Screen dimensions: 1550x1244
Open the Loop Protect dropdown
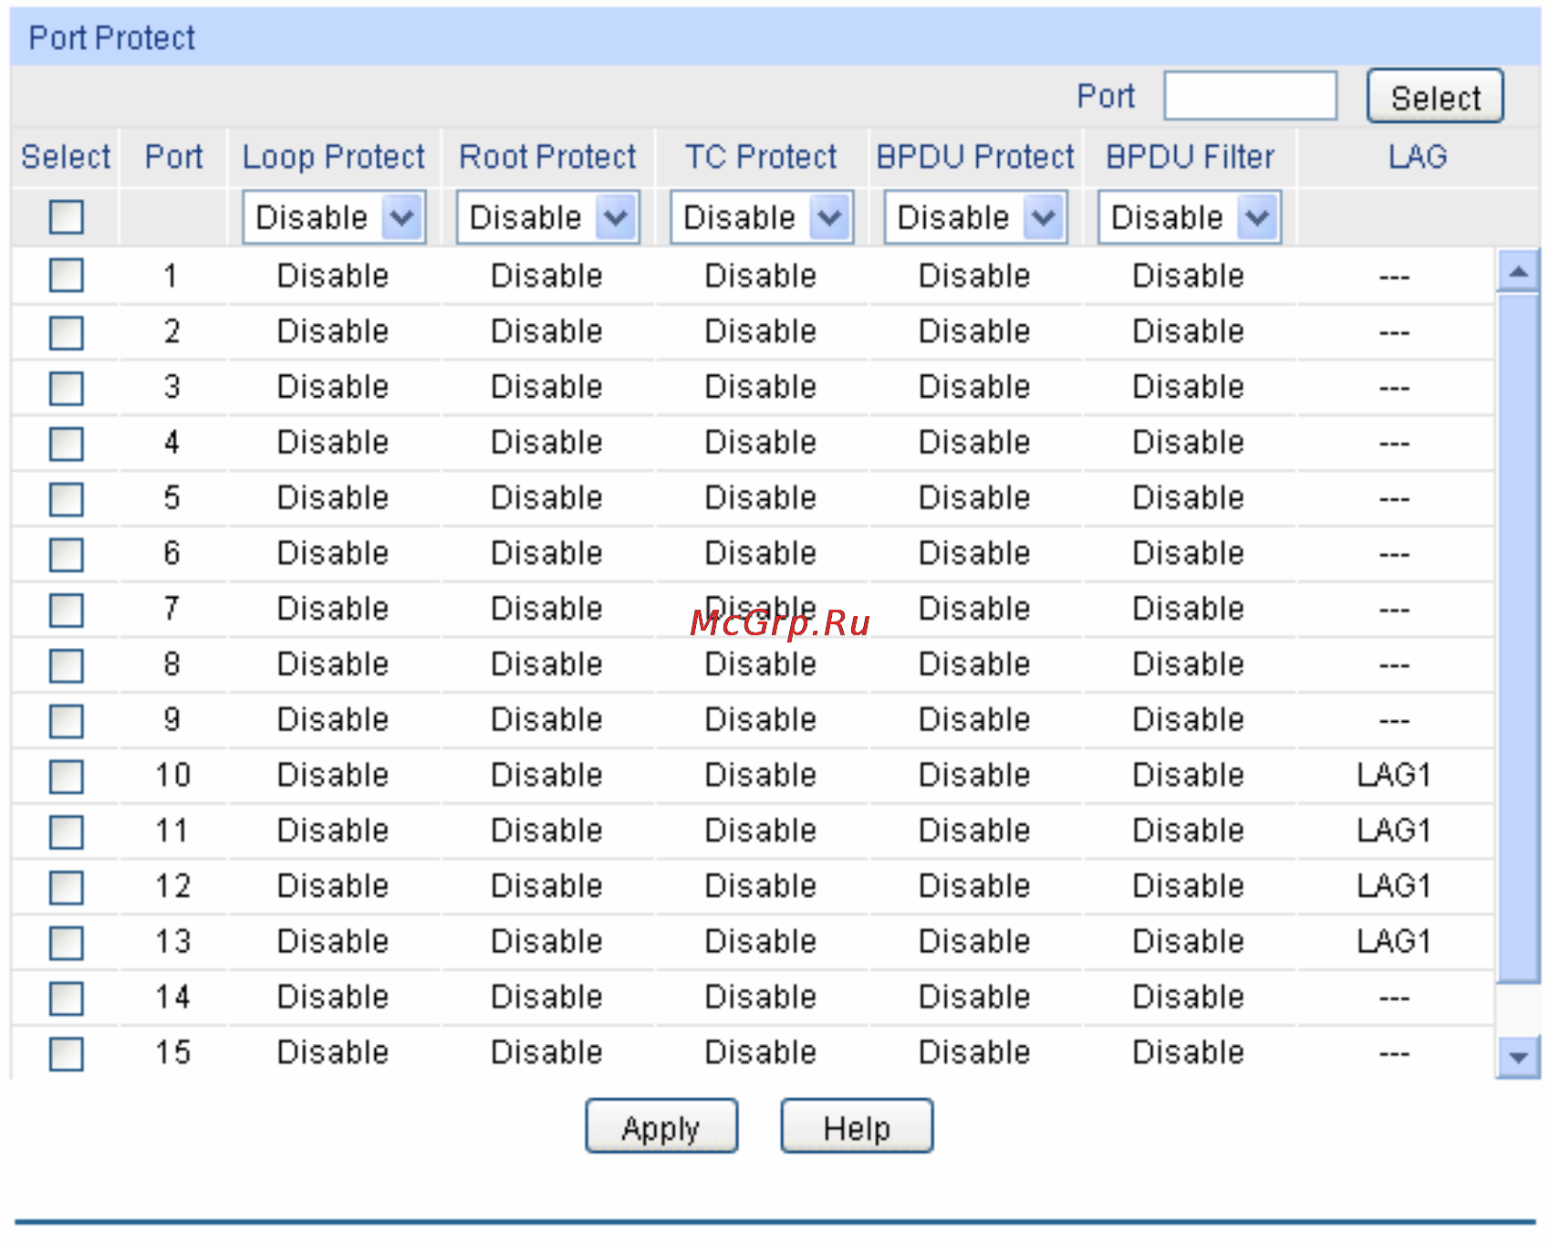334,217
